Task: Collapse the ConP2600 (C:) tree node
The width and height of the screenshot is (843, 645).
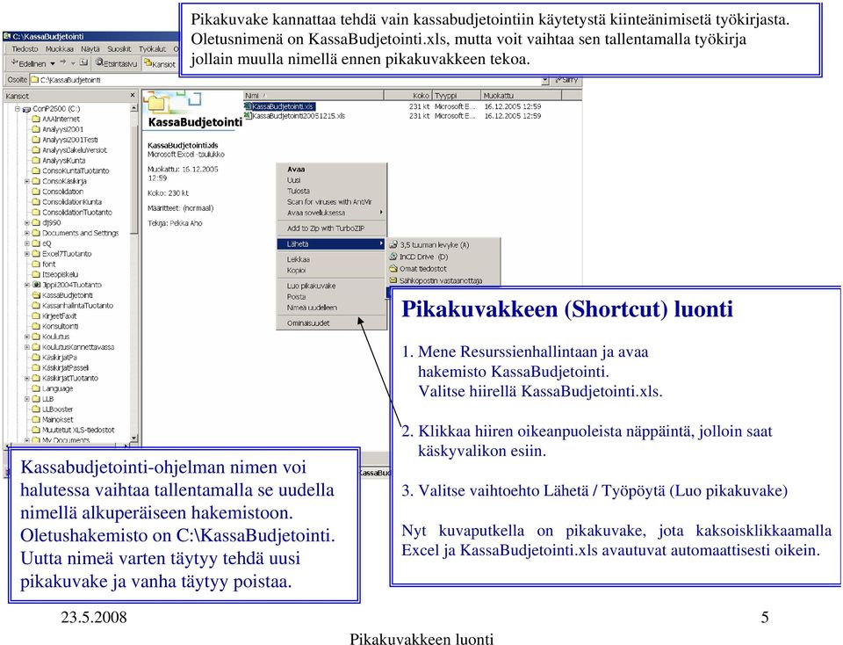Action: (18, 109)
